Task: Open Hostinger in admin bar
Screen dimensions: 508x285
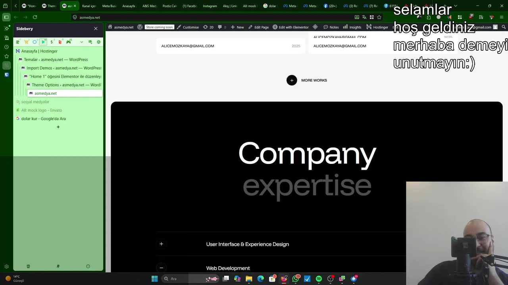Action: pyautogui.click(x=377, y=27)
